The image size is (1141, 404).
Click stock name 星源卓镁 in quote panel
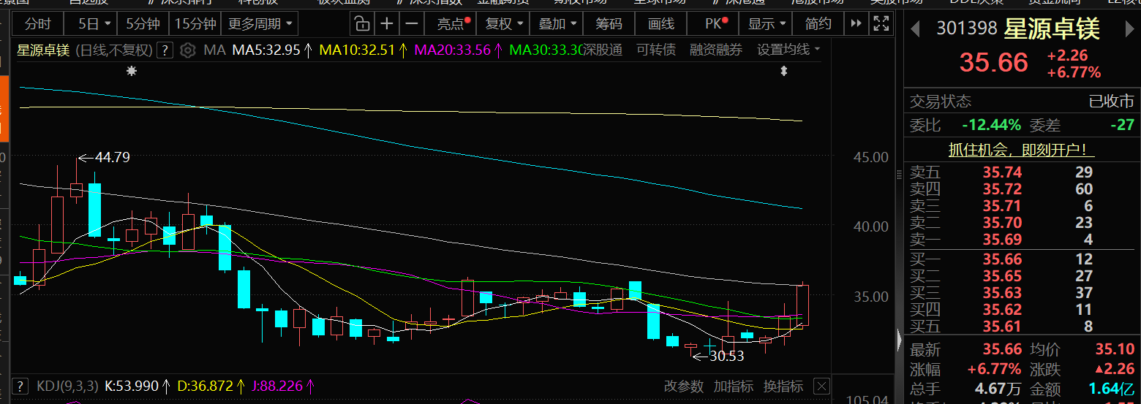pos(1052,29)
